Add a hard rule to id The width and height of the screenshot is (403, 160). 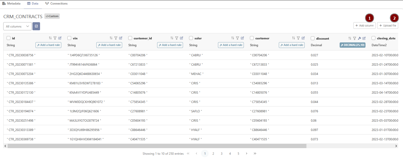click(x=48, y=45)
